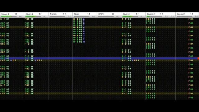Click the fx3 label in Square 2 header

click(x=172, y=16)
